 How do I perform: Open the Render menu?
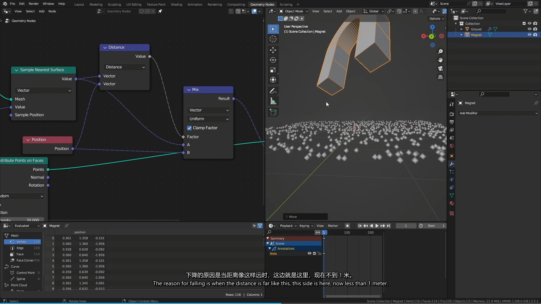34,4
